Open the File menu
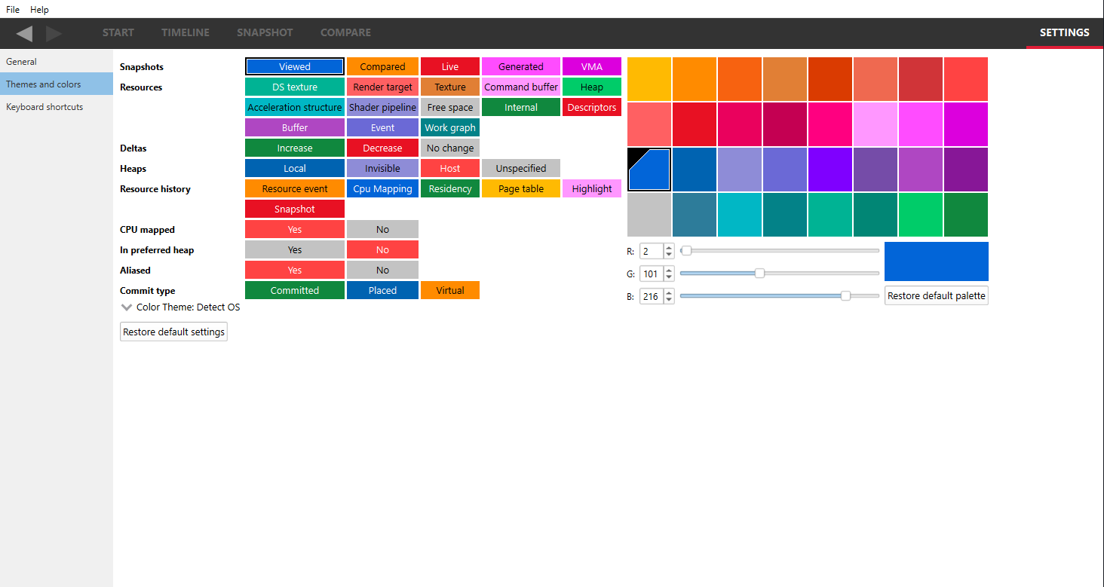 13,10
